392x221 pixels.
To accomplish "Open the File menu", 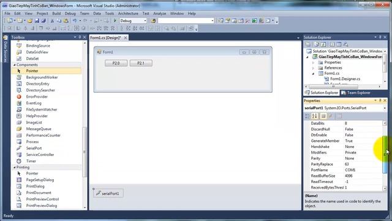I will [7, 14].
